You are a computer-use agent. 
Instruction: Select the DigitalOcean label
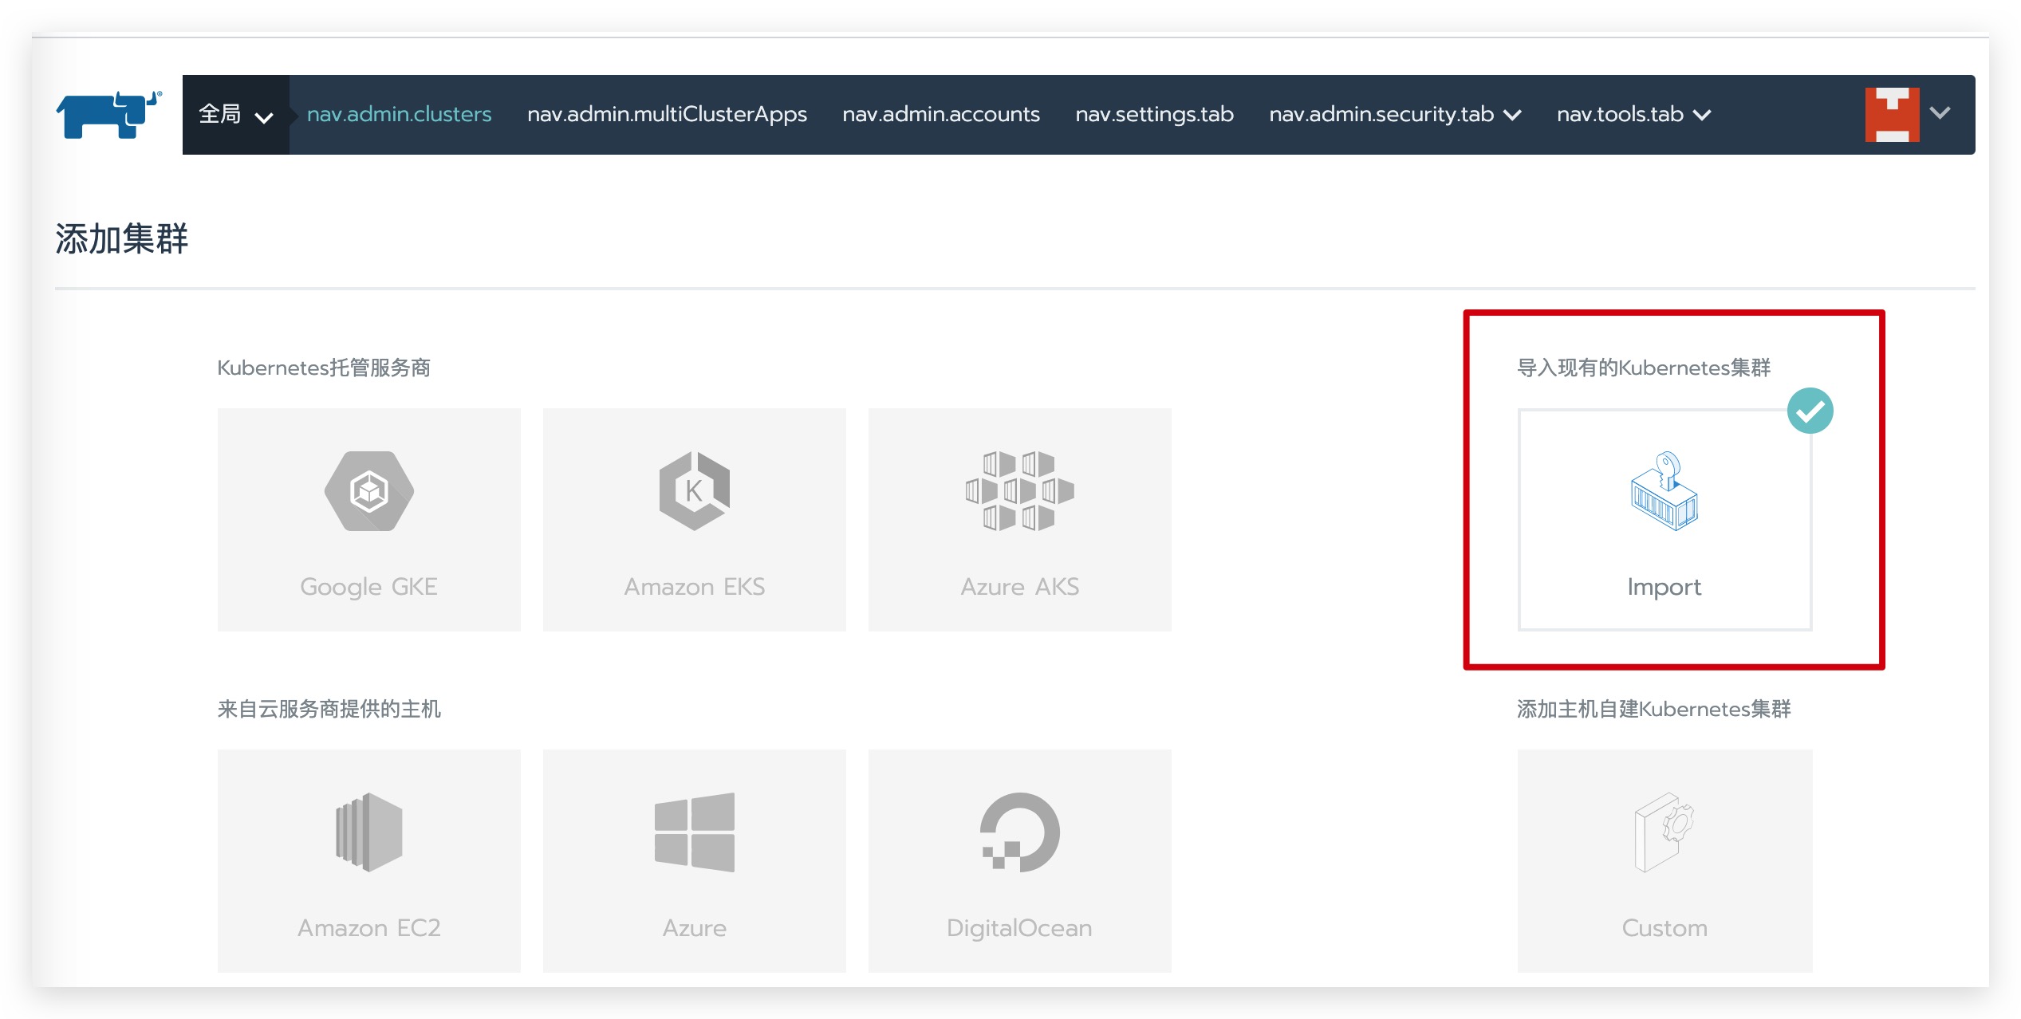[x=1019, y=928]
